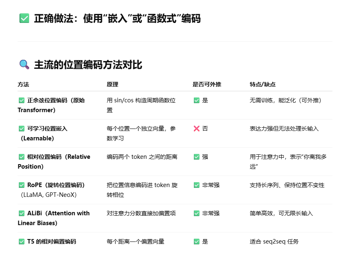Click text 可学习位置嵌入 (Learnable)
The height and width of the screenshot is (255, 348).
[43, 133]
